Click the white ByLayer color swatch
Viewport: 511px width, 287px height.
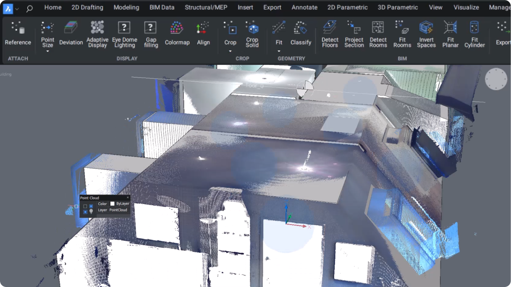click(112, 204)
